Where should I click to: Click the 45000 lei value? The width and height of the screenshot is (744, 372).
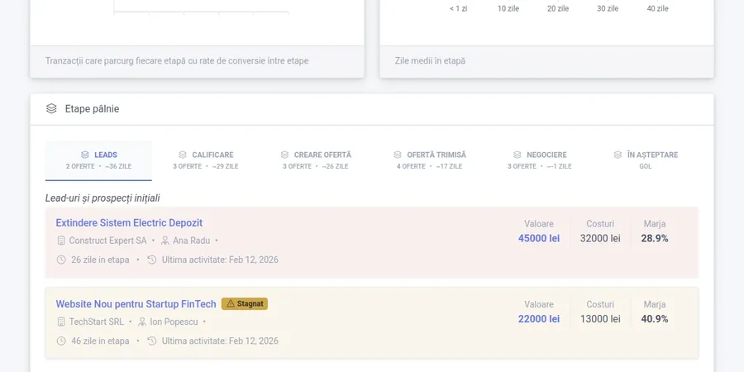pos(539,238)
